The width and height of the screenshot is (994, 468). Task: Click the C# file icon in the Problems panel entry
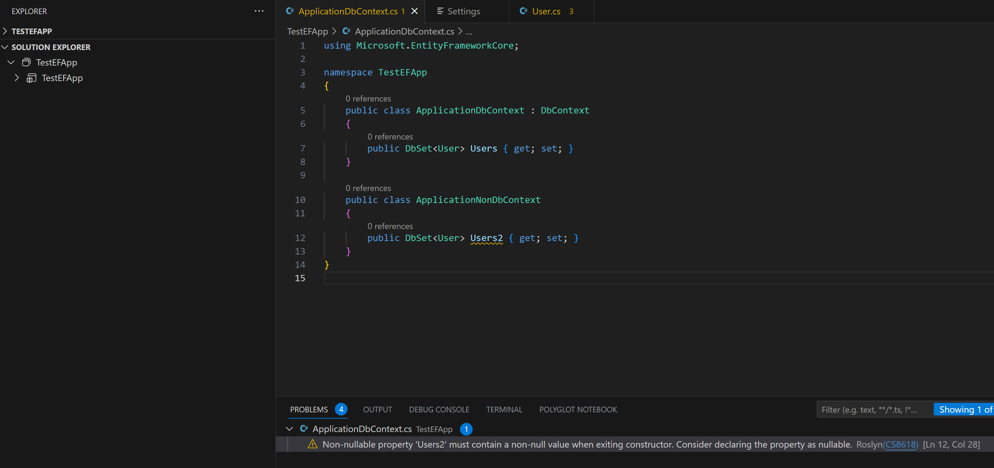[x=304, y=429]
